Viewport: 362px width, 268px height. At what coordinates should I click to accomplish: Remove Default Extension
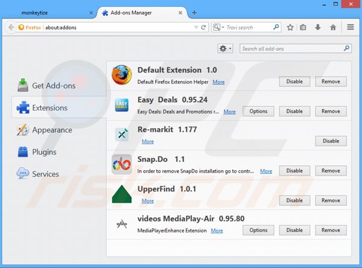click(331, 81)
